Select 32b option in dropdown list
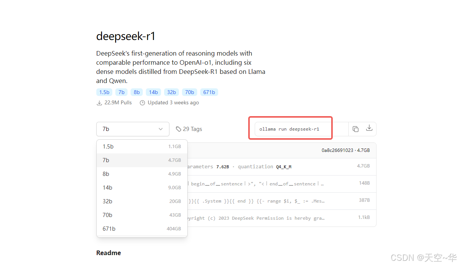This screenshot has height=265, width=458. point(142,201)
